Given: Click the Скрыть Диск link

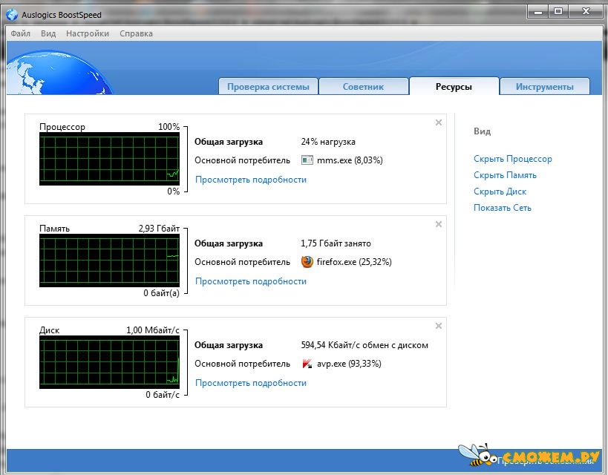Looking at the screenshot, I should tap(500, 191).
